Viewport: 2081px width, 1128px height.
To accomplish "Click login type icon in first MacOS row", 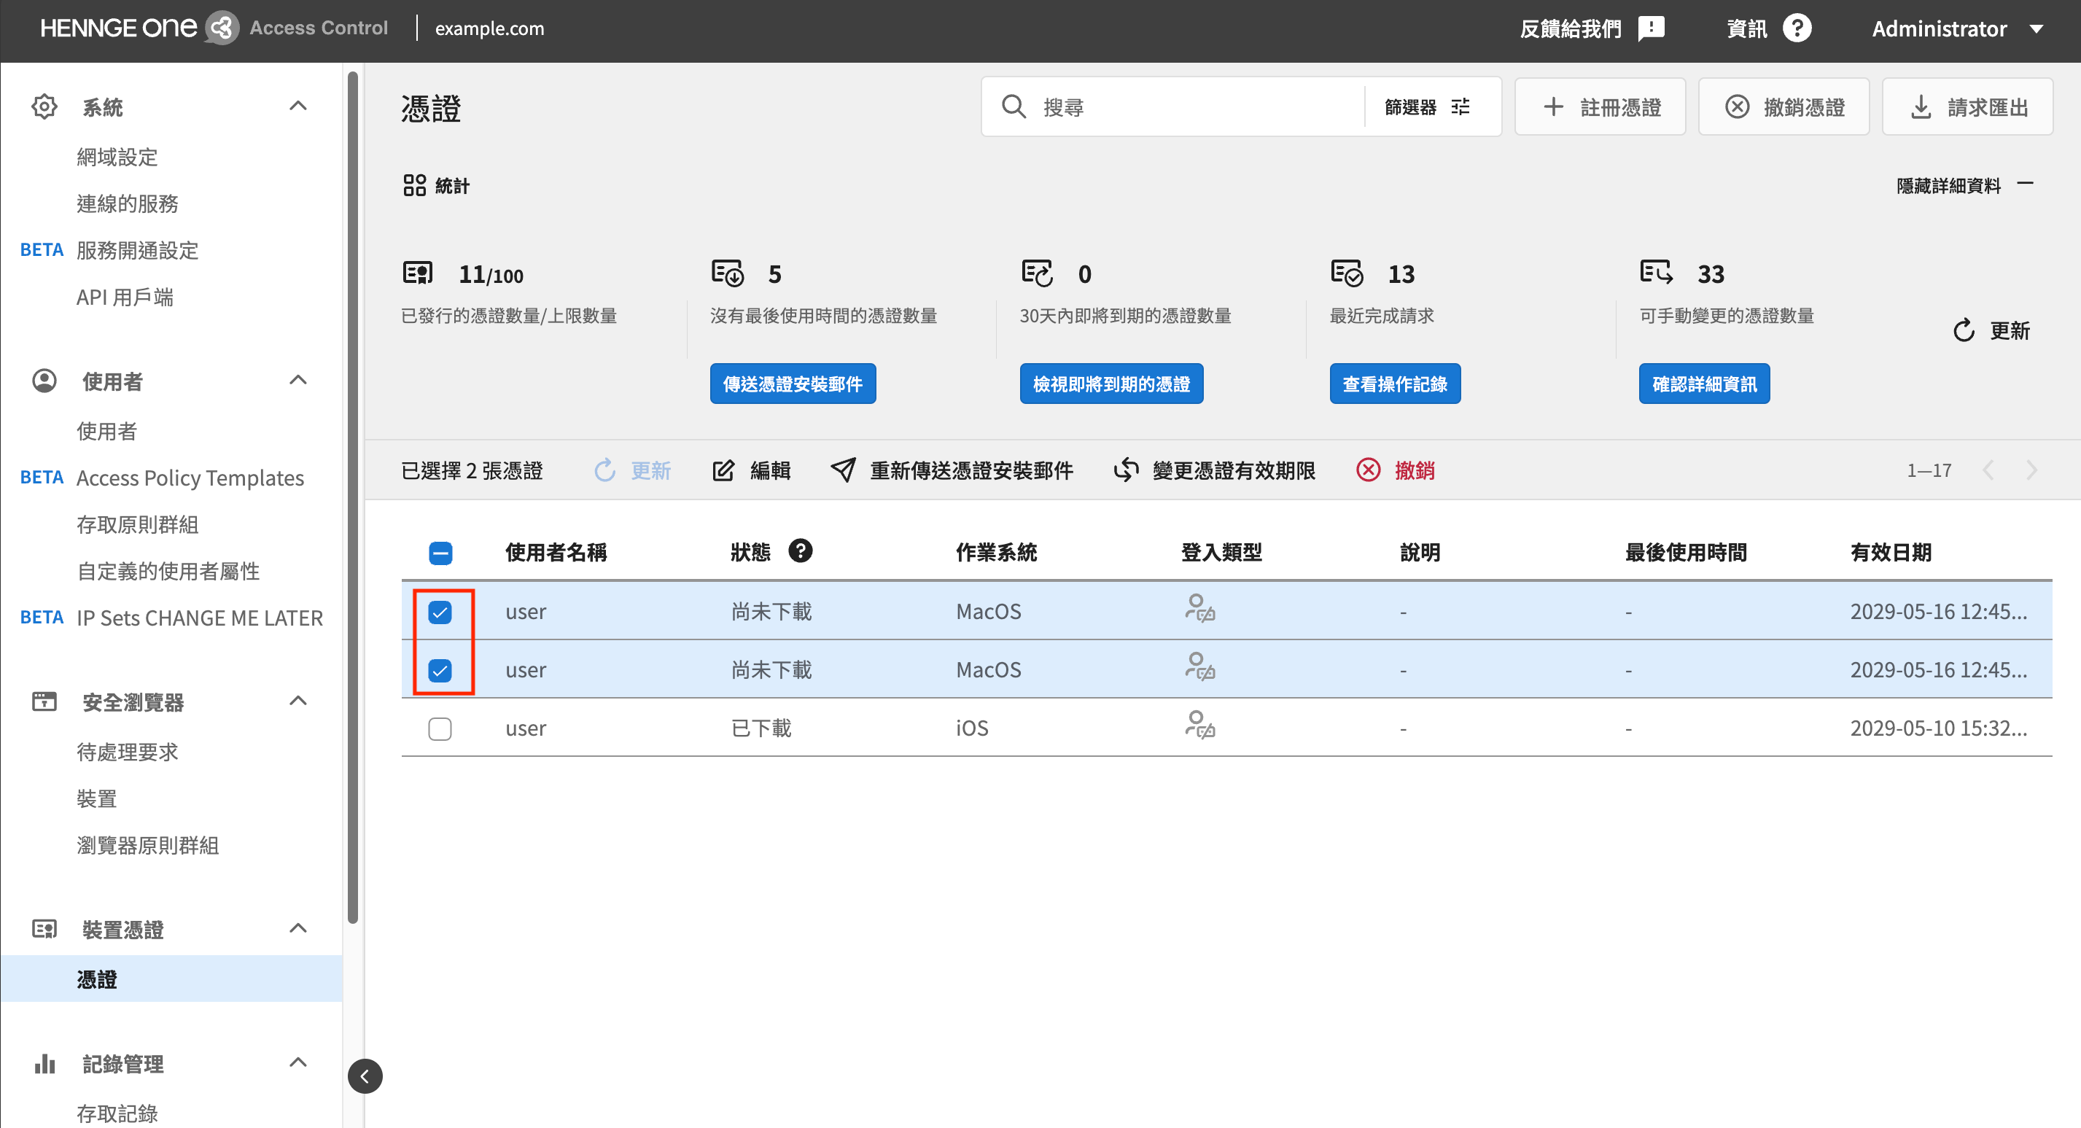I will (1199, 608).
